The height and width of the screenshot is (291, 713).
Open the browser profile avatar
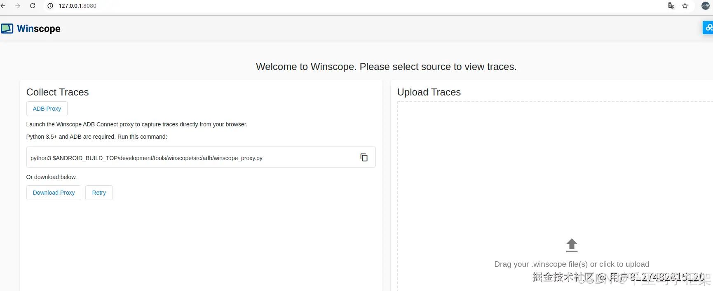705,6
